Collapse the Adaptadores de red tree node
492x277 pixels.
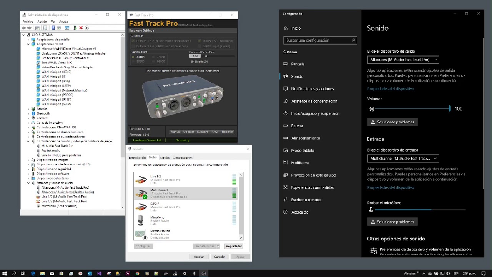(28, 44)
